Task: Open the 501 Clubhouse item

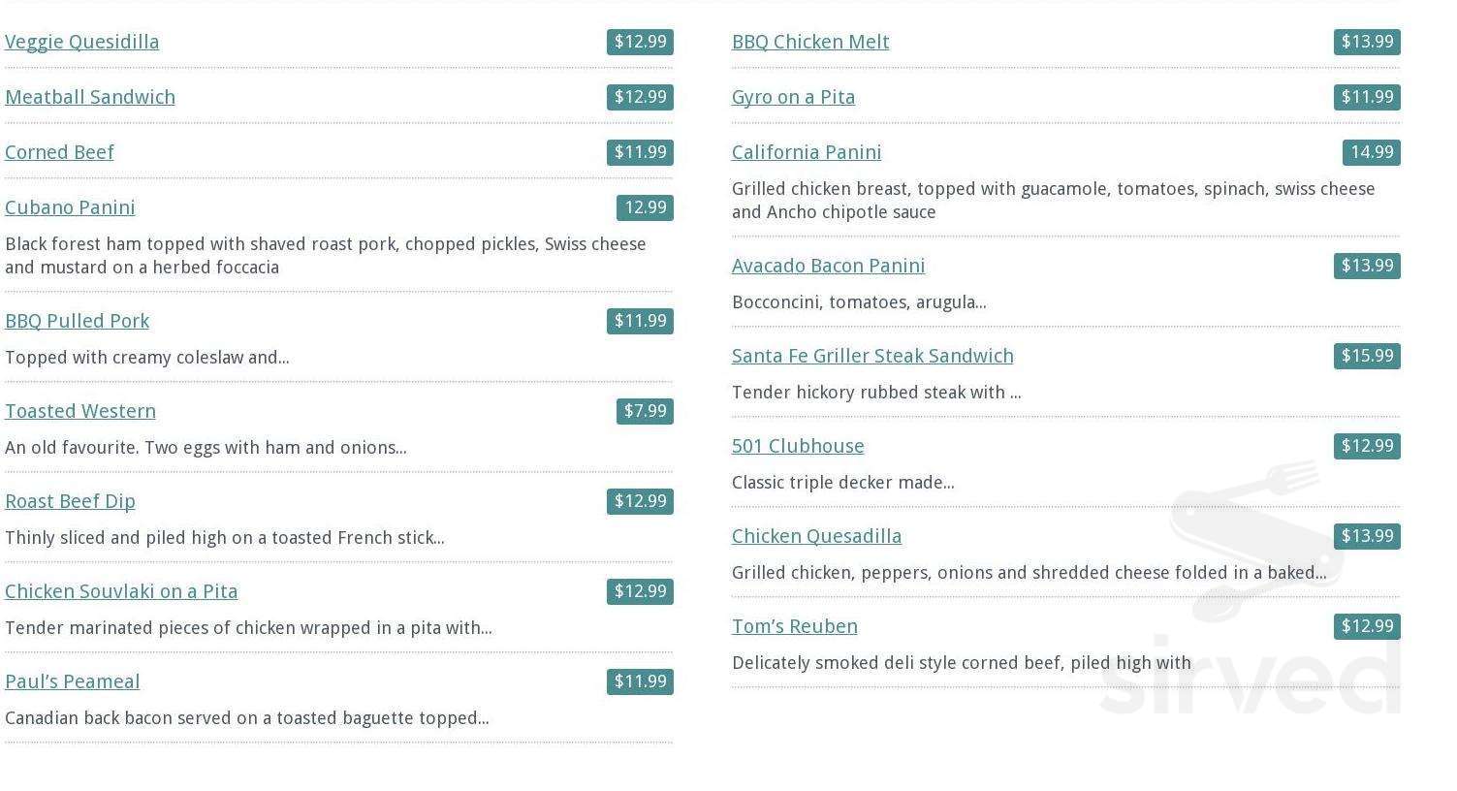Action: 798,446
